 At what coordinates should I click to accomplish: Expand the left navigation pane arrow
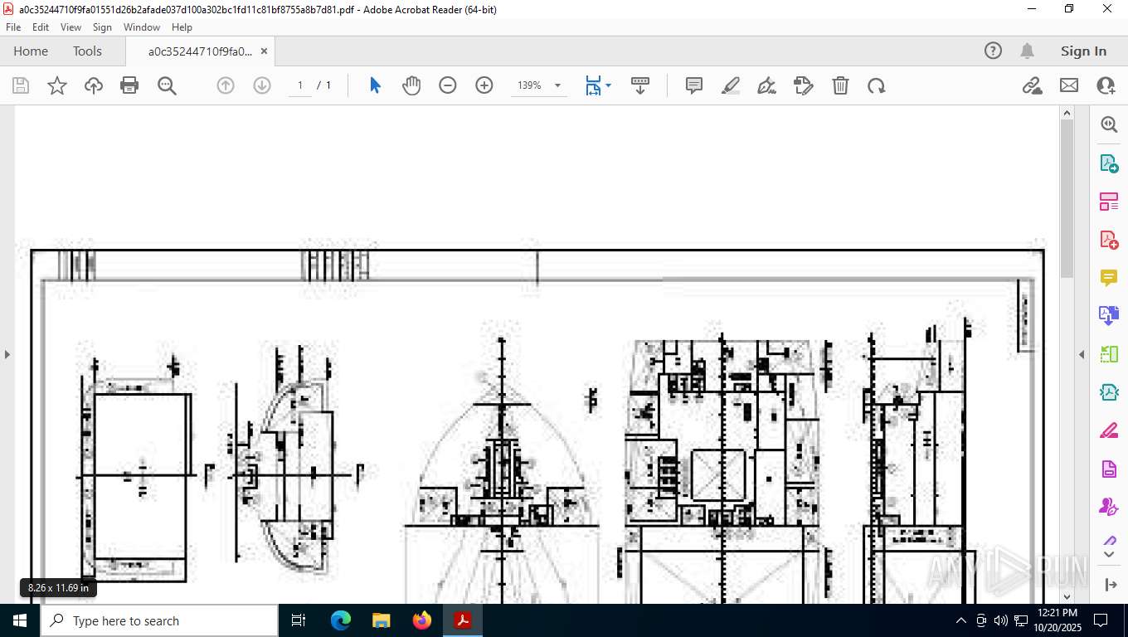pyautogui.click(x=7, y=354)
